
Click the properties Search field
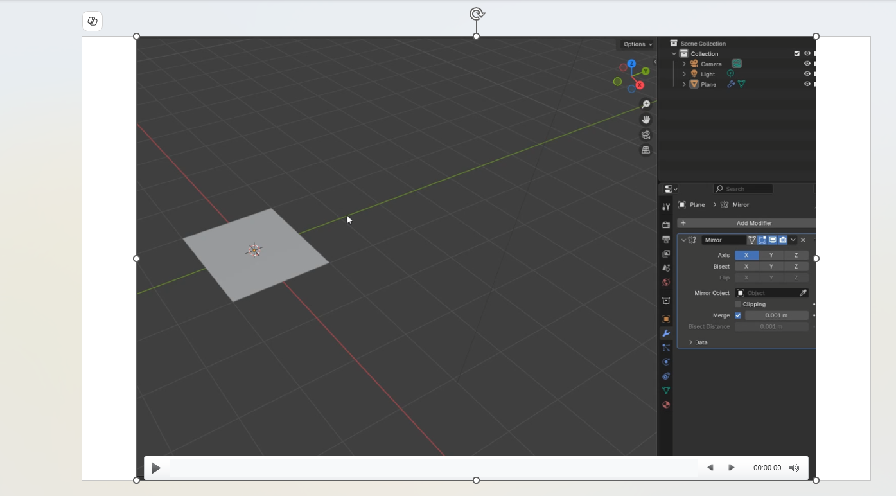click(743, 189)
